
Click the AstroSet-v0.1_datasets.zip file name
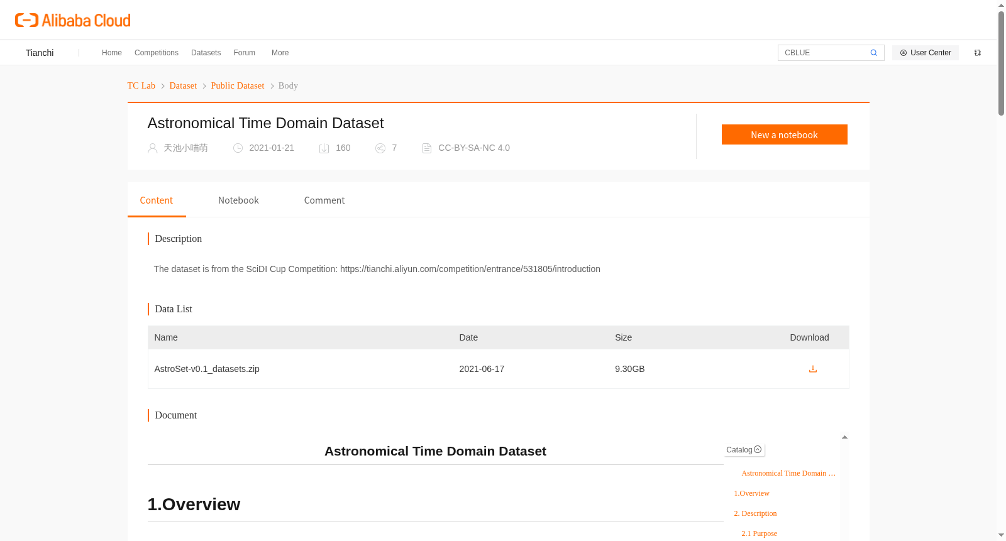tap(207, 369)
